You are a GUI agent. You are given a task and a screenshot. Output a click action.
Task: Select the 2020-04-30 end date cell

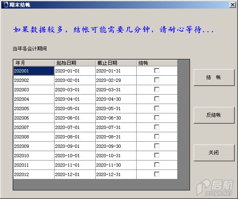116,99
